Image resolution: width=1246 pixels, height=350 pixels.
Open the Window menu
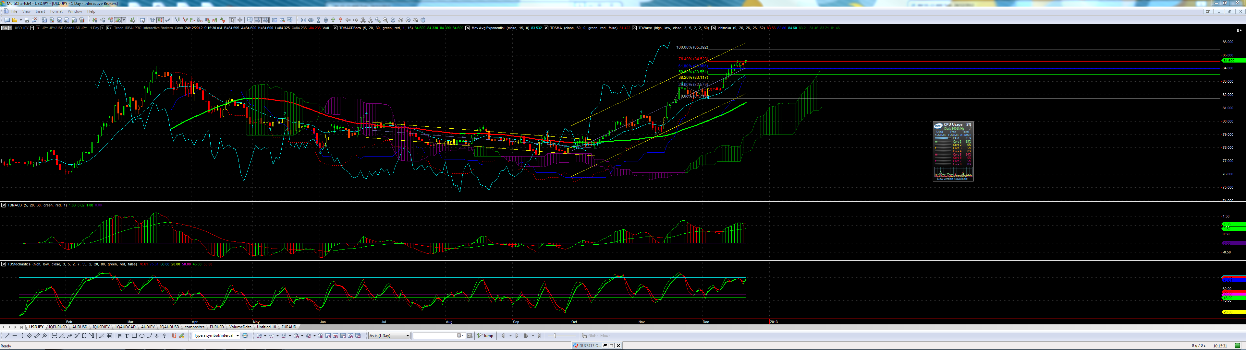tap(75, 11)
